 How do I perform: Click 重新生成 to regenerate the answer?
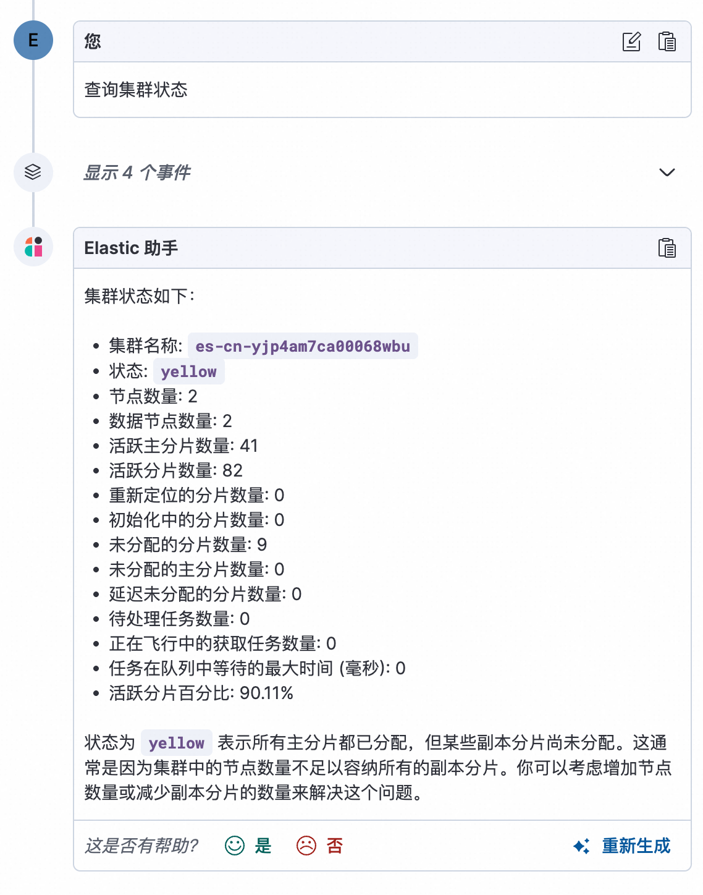(x=635, y=846)
